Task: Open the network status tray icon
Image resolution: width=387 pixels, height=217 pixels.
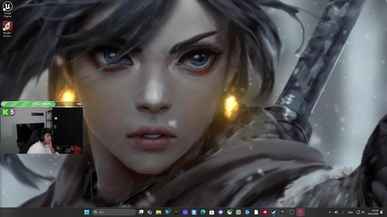Action: click(358, 212)
